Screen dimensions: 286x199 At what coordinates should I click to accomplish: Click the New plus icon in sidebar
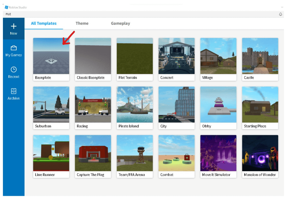(x=14, y=26)
